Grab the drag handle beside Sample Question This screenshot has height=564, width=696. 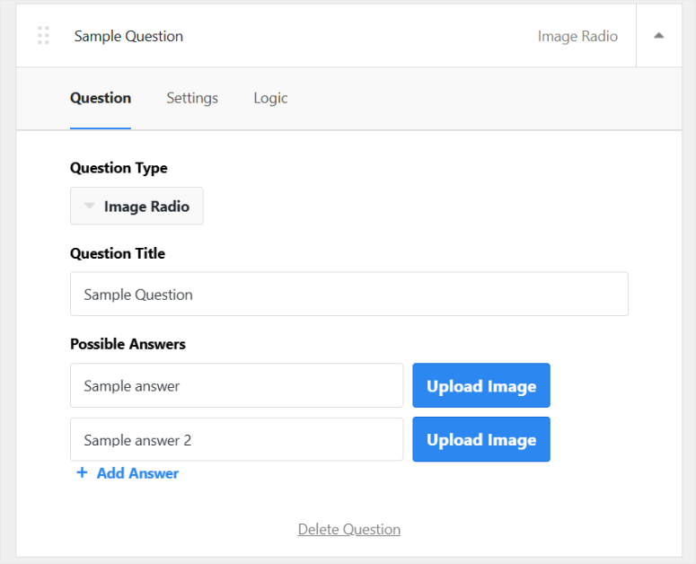point(43,36)
